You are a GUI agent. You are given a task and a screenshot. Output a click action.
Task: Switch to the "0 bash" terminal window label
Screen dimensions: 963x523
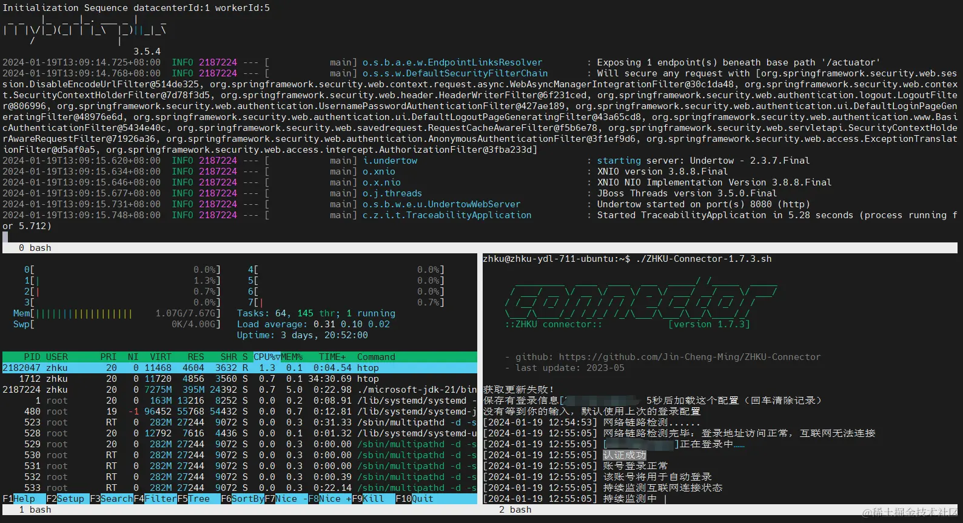coord(35,248)
